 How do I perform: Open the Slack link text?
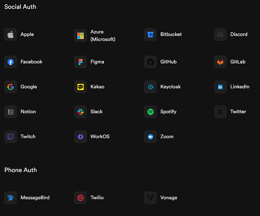tap(96, 112)
